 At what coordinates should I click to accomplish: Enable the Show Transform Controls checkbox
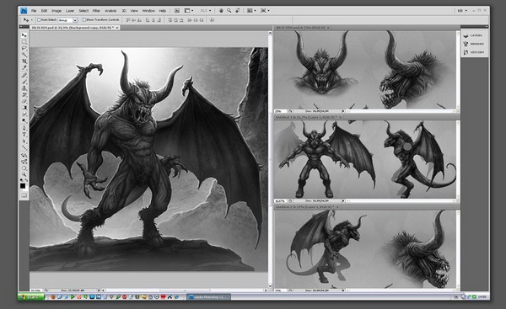(x=83, y=20)
